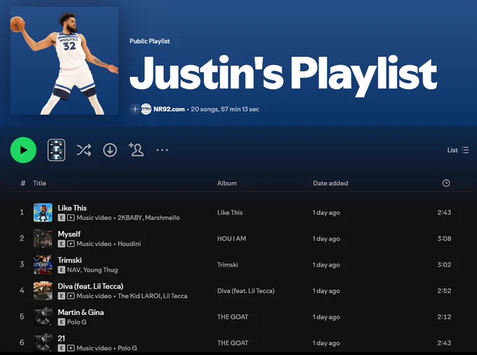The height and width of the screenshot is (355, 477).
Task: Invite collaborators with the add-person icon
Action: coord(136,150)
